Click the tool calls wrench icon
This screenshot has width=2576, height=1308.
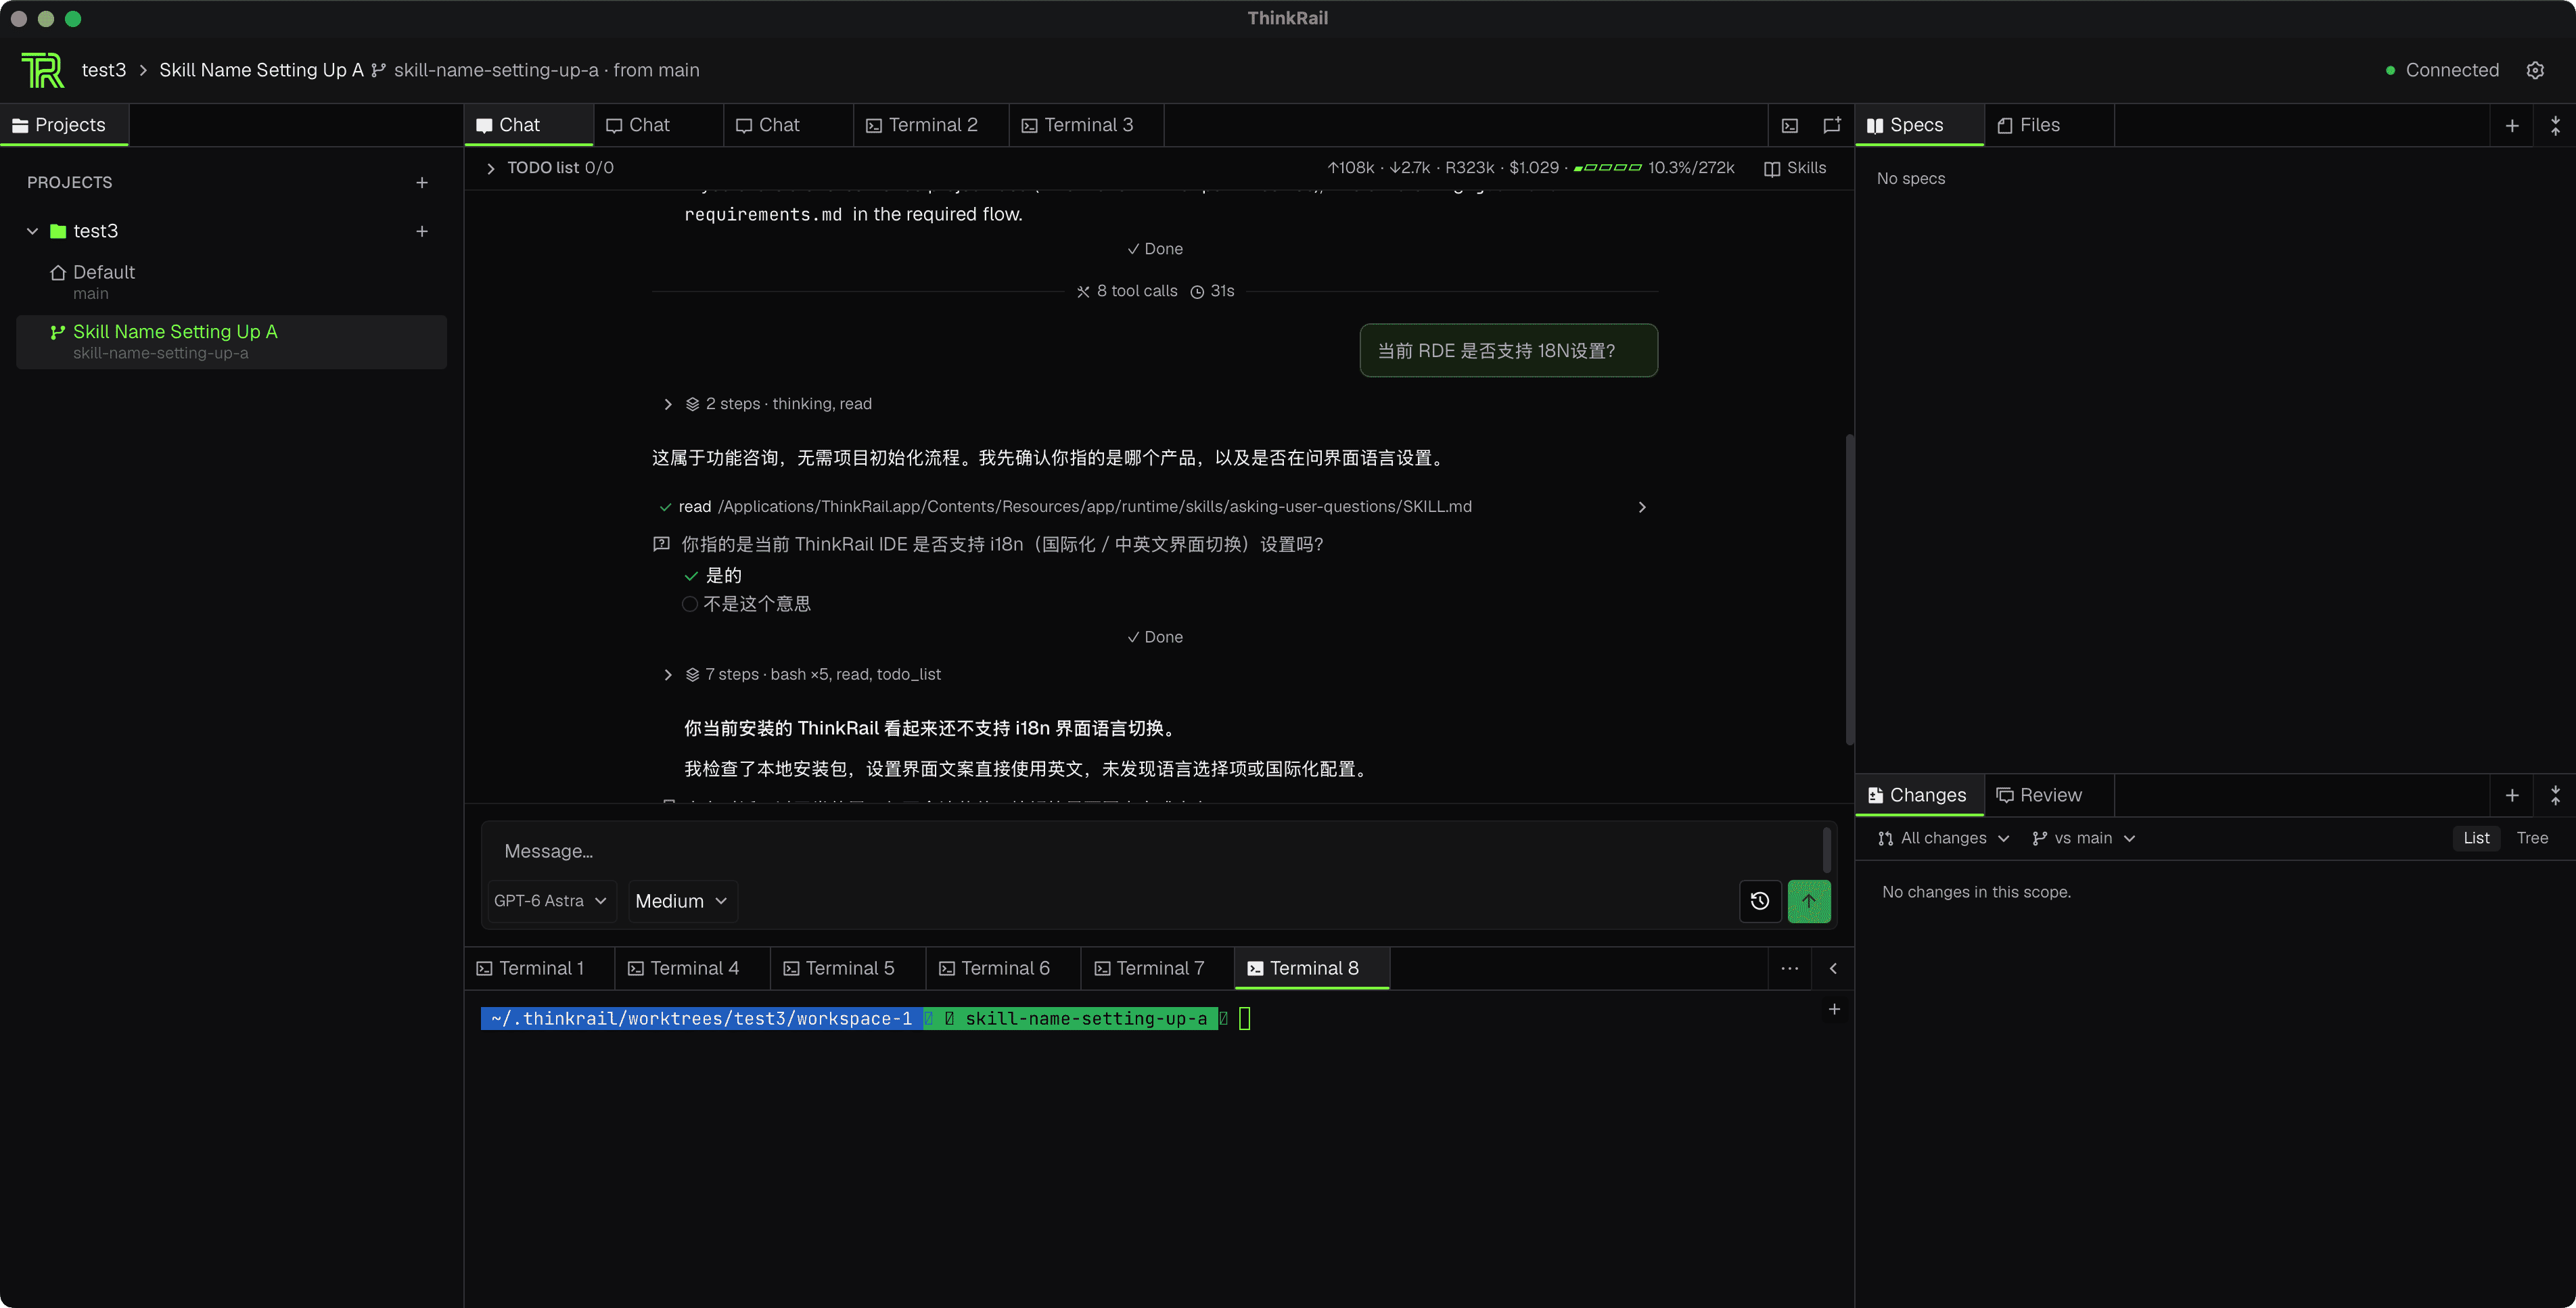coord(1083,291)
